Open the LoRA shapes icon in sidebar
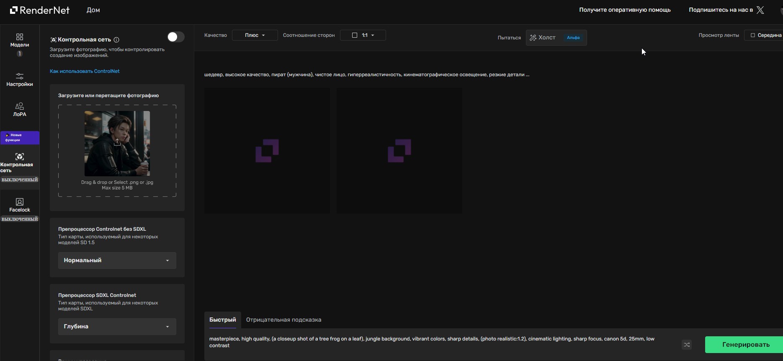The width and height of the screenshot is (783, 361). [20, 106]
